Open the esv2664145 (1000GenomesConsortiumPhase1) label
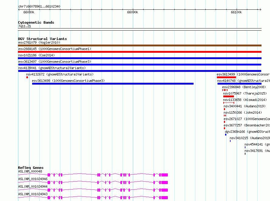This screenshot has height=201, width=270. pos(55,49)
